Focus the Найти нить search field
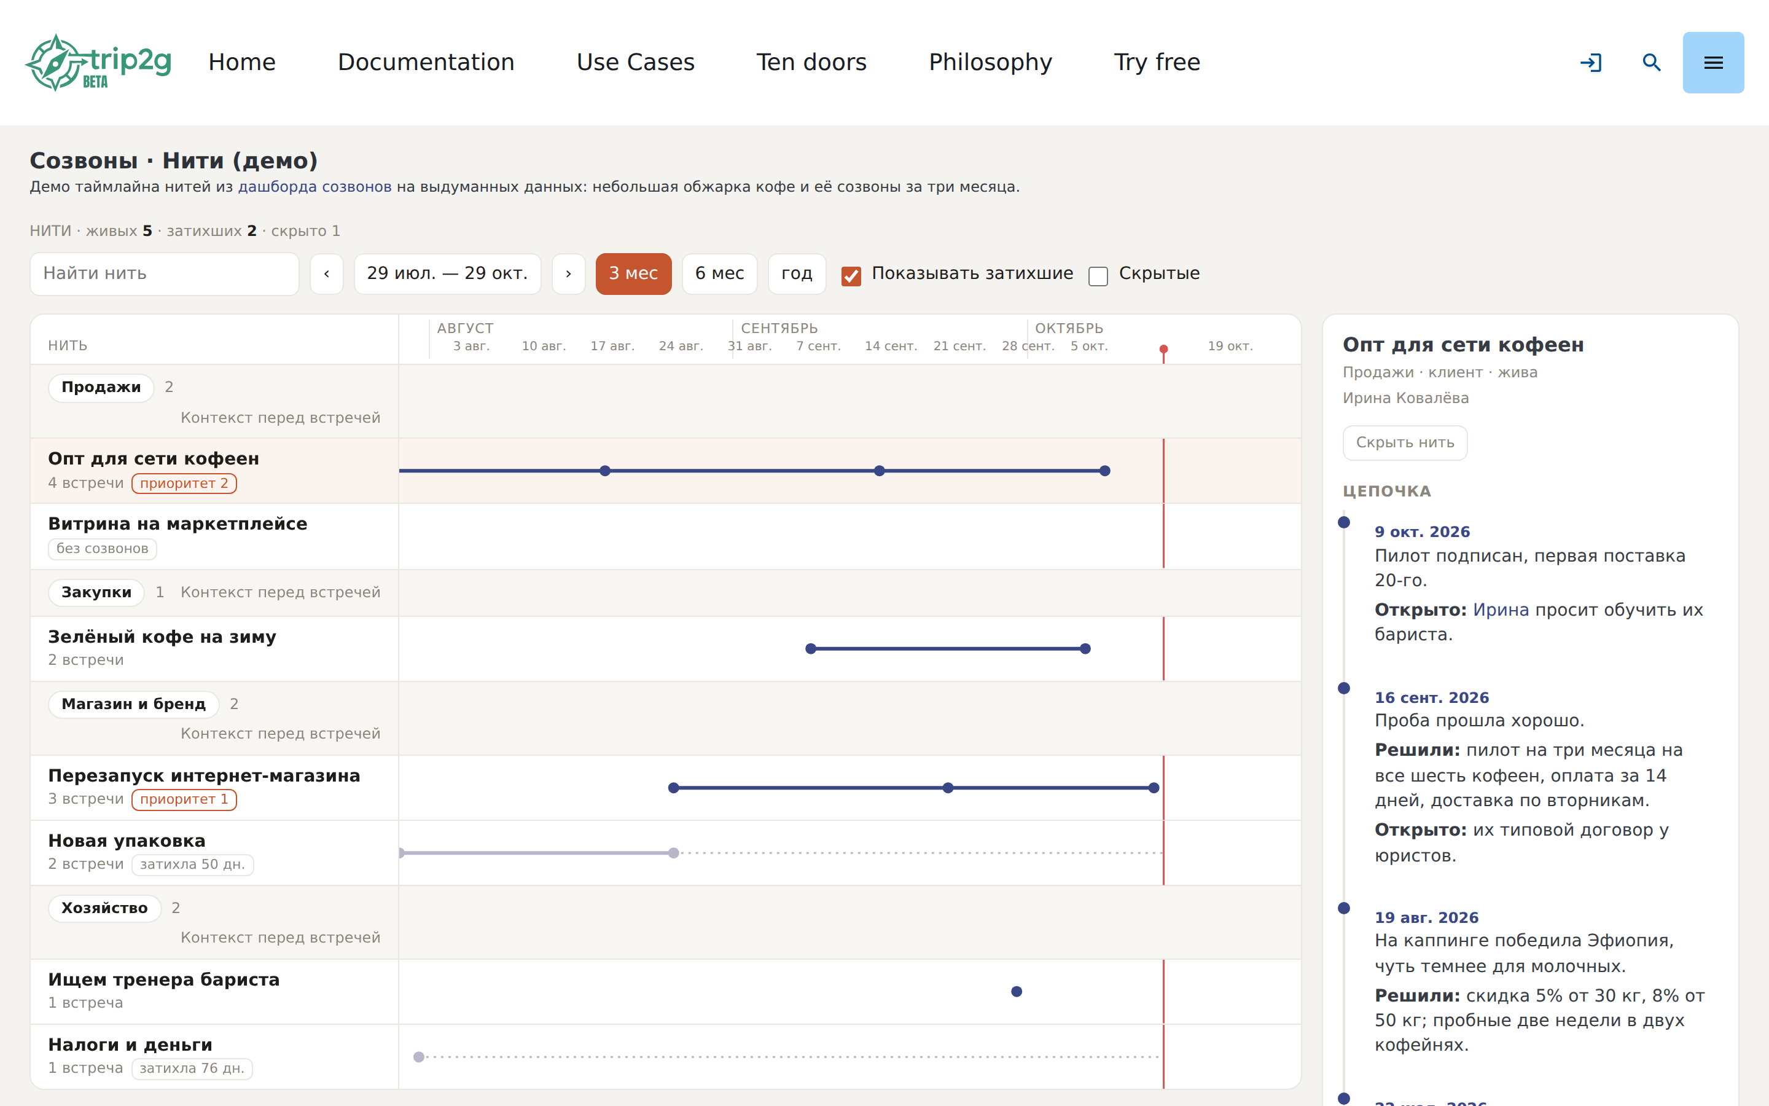 coord(165,273)
